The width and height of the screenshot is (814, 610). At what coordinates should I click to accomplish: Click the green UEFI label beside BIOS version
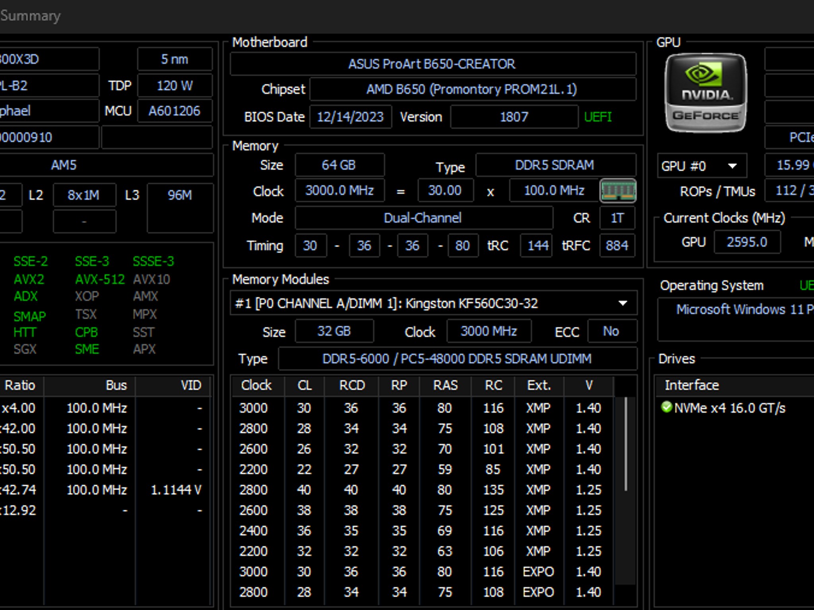click(598, 117)
